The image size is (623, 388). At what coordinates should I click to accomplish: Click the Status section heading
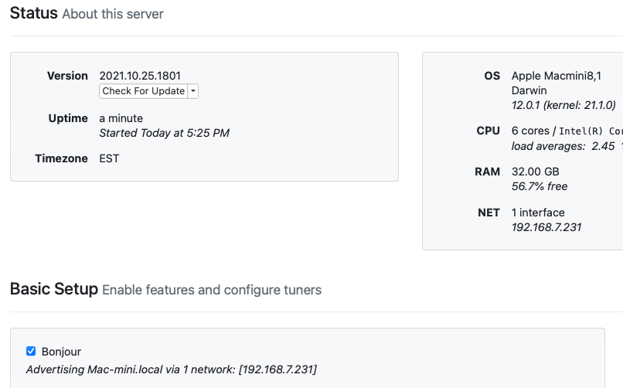(33, 13)
